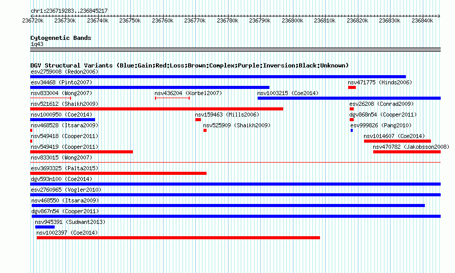Click the 236820k ruler tick label
The image size is (455, 273).
[357, 20]
